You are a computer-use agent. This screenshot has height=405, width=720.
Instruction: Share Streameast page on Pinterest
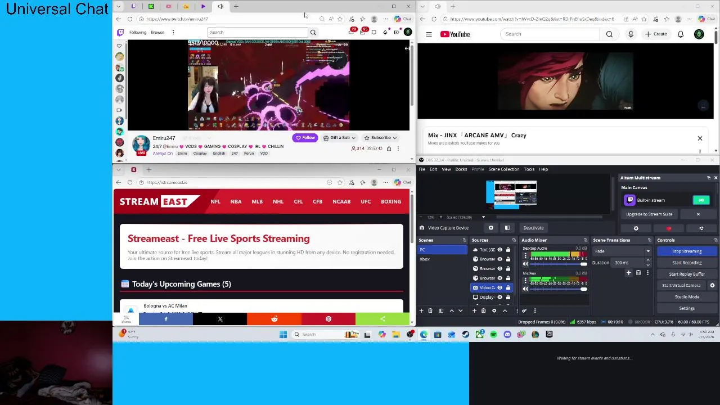[328, 319]
